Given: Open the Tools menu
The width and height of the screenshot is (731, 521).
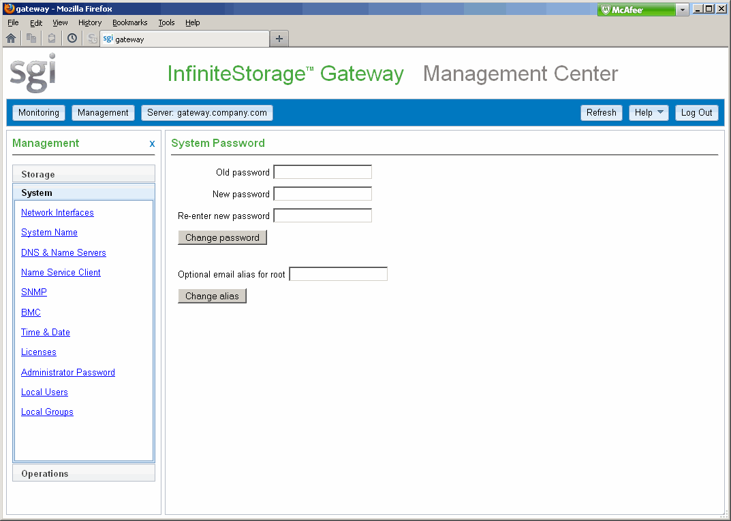Looking at the screenshot, I should click(x=166, y=22).
